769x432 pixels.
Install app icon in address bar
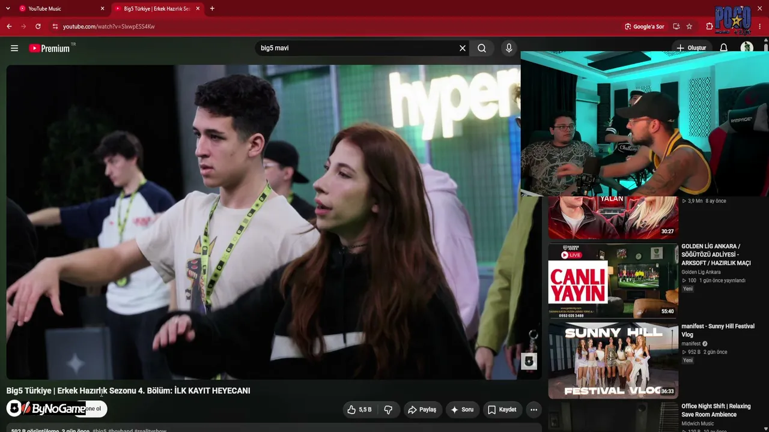[x=676, y=26]
